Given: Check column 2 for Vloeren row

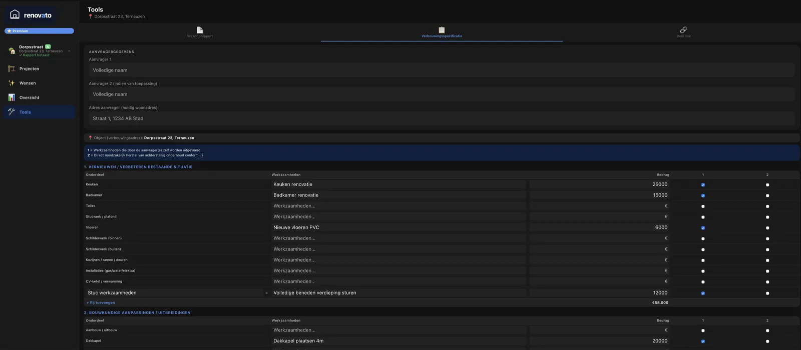Looking at the screenshot, I should tap(767, 228).
